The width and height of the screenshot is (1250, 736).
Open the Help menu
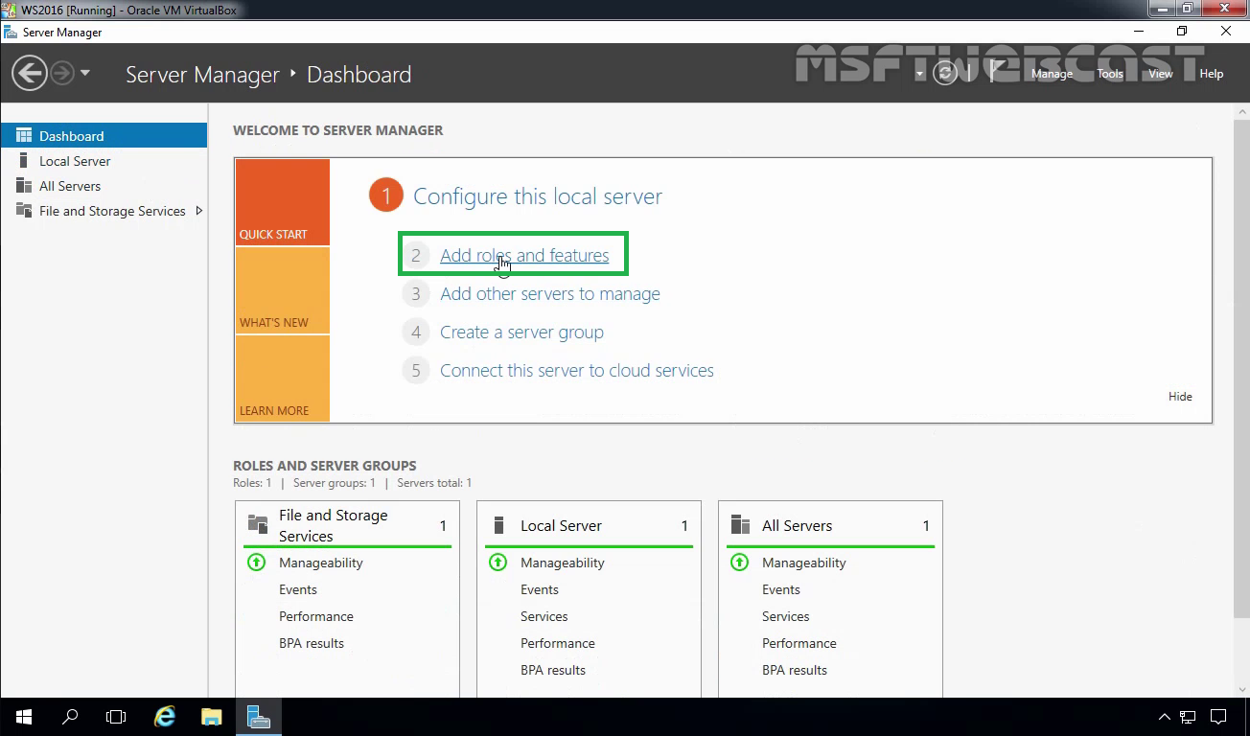coord(1212,74)
